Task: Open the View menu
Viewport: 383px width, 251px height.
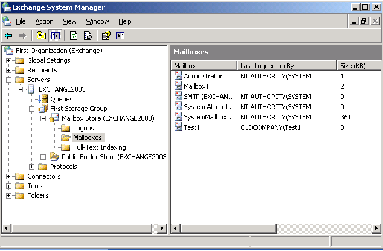Action: point(69,21)
